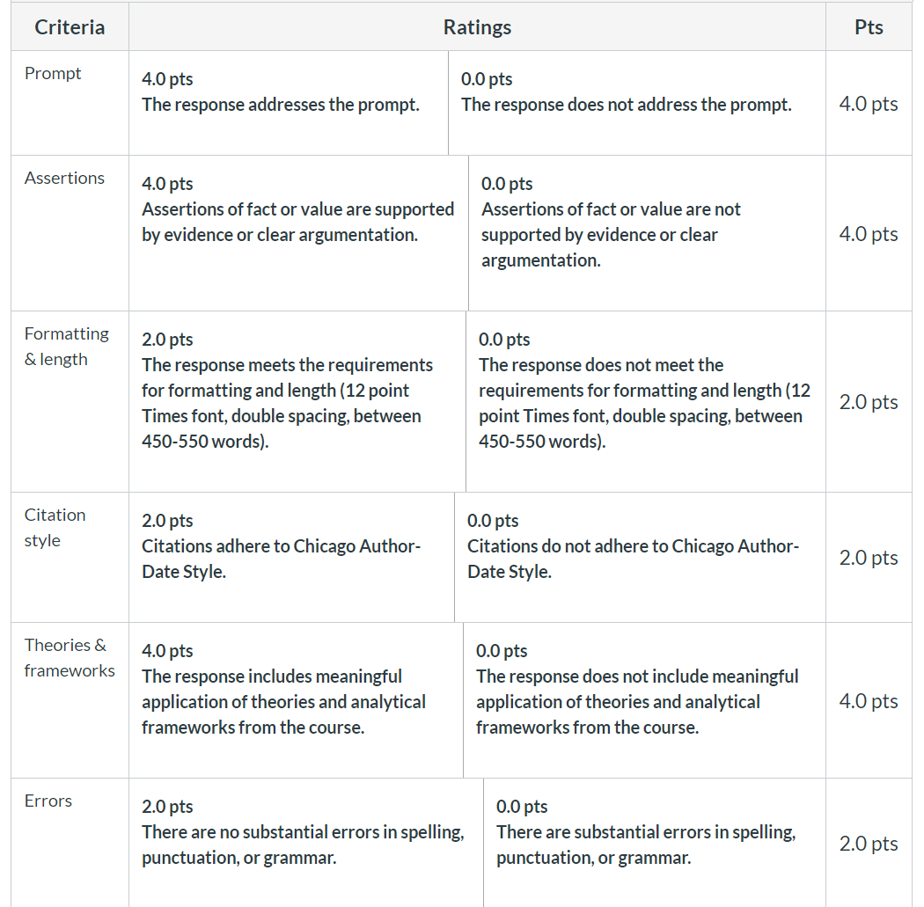This screenshot has height=907, width=924.
Task: Choose Assertions not supported rating
Action: point(647,233)
